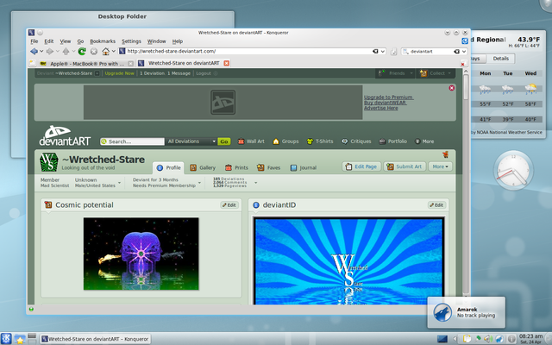Open the starred folder icon in the panel

20,339
